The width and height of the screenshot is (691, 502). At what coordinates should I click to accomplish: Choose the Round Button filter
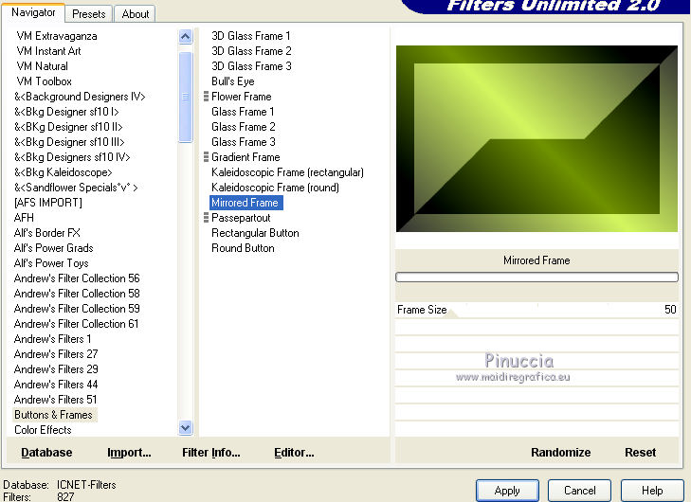243,248
